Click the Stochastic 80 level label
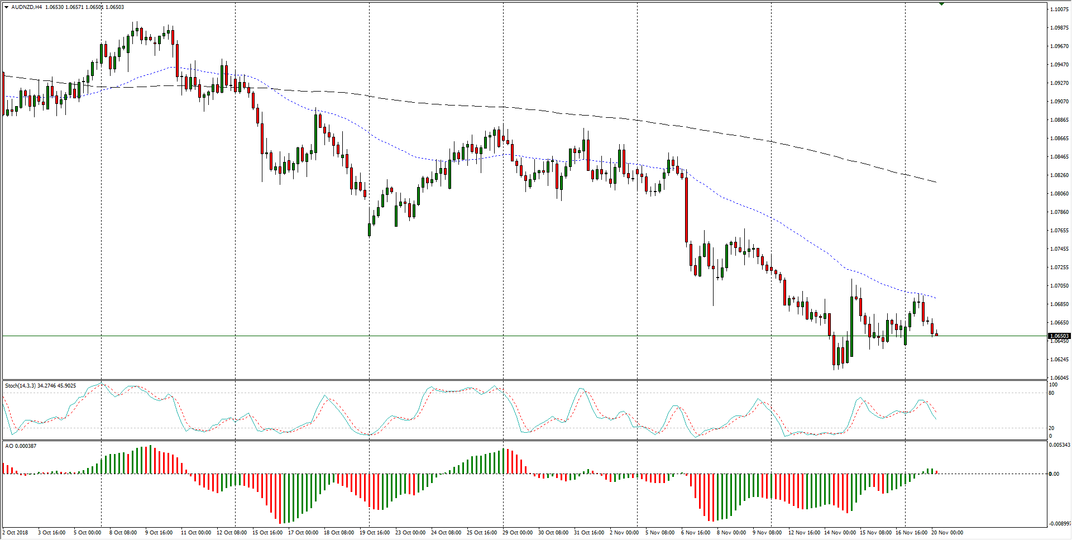This screenshot has height=540, width=1072. pos(1051,393)
